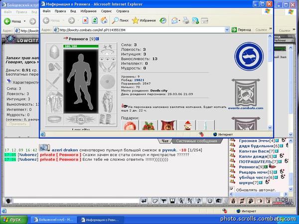This screenshot has width=299, height=224.
Task: Click the belt equipment slot
Action: click(54, 119)
